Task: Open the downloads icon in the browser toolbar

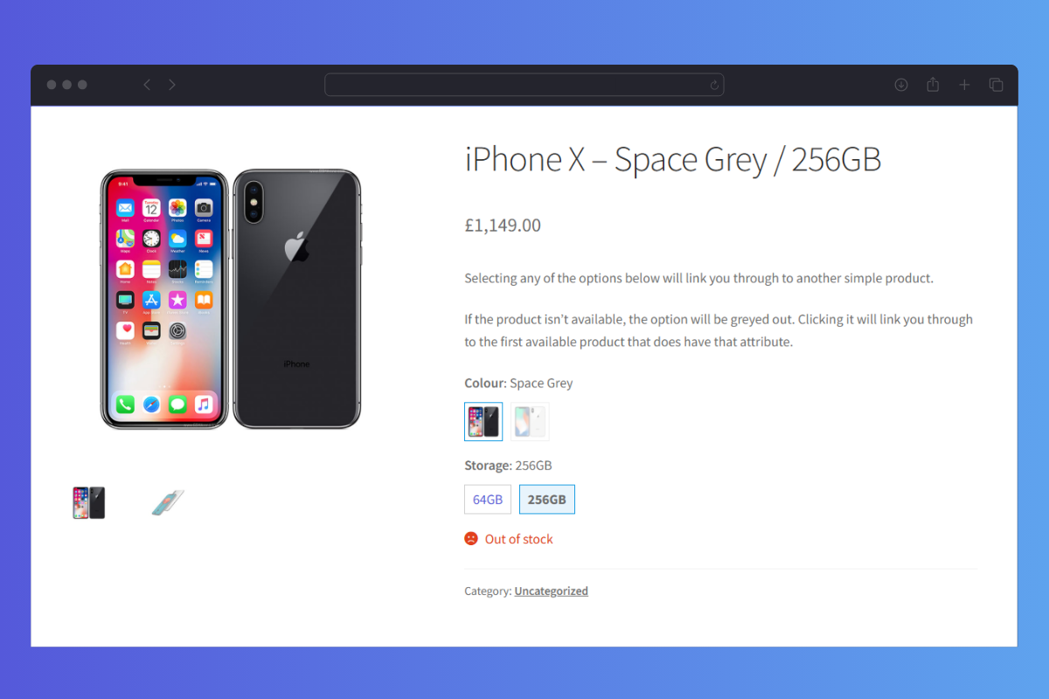Action: 901,85
